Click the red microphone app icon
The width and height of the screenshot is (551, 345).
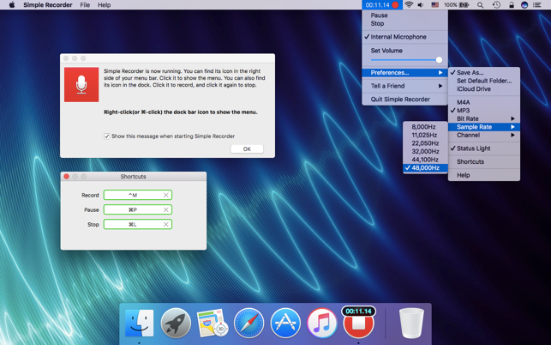coord(81,84)
